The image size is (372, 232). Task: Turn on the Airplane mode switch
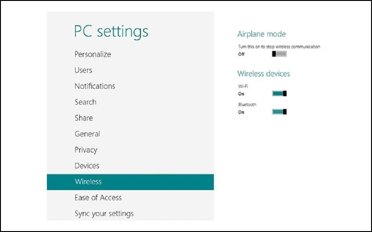(279, 54)
